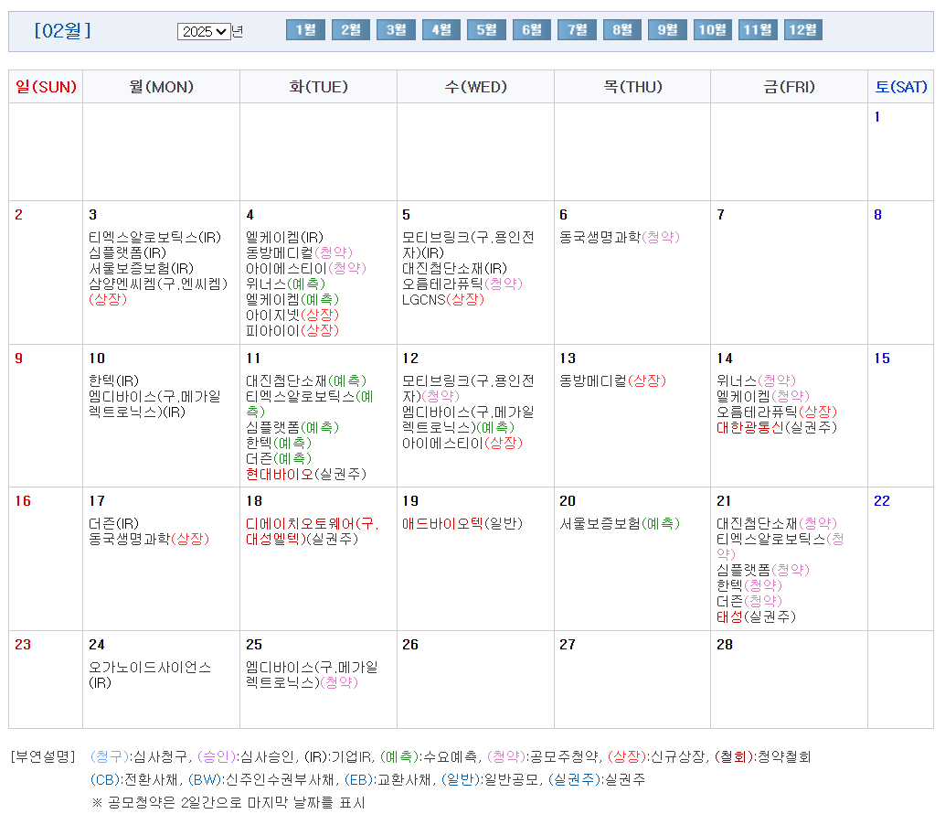Open 티엠스알로보틱스(IR) on the 3rd

tap(154, 237)
